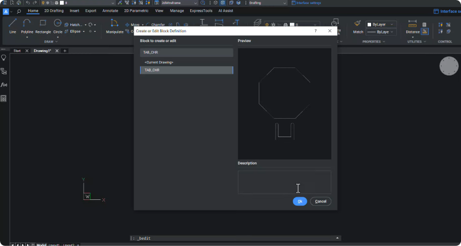Image resolution: width=461 pixels, height=246 pixels.
Task: Click inside the Description text box
Action: point(284,182)
